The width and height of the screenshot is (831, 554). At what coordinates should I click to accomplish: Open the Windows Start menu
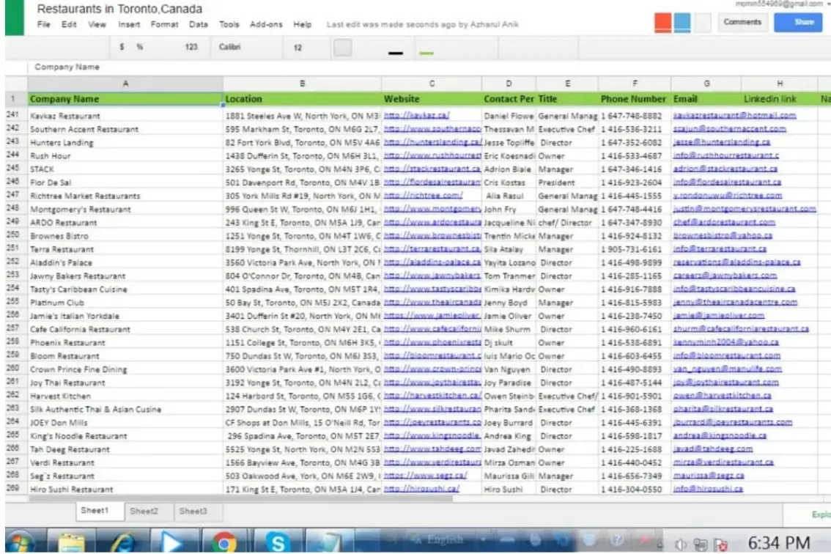pos(20,542)
